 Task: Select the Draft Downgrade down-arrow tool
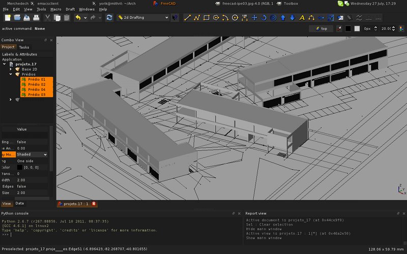(292, 18)
